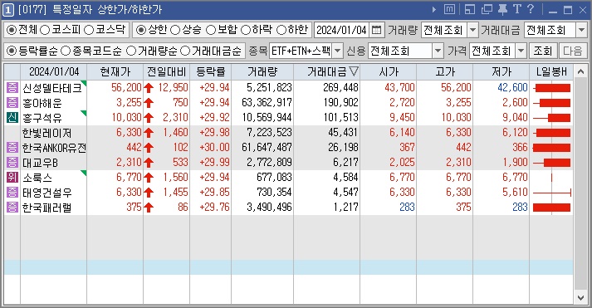Click the 조회 search button

542,51
